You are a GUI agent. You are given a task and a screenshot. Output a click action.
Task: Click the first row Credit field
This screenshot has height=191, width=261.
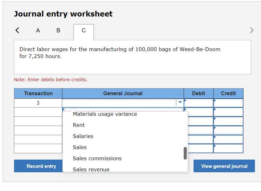click(x=228, y=103)
